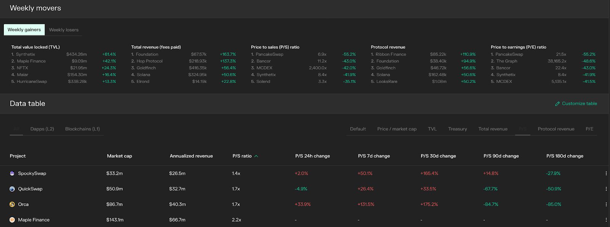Open the SpookySwap project page

pyautogui.click(x=32, y=173)
